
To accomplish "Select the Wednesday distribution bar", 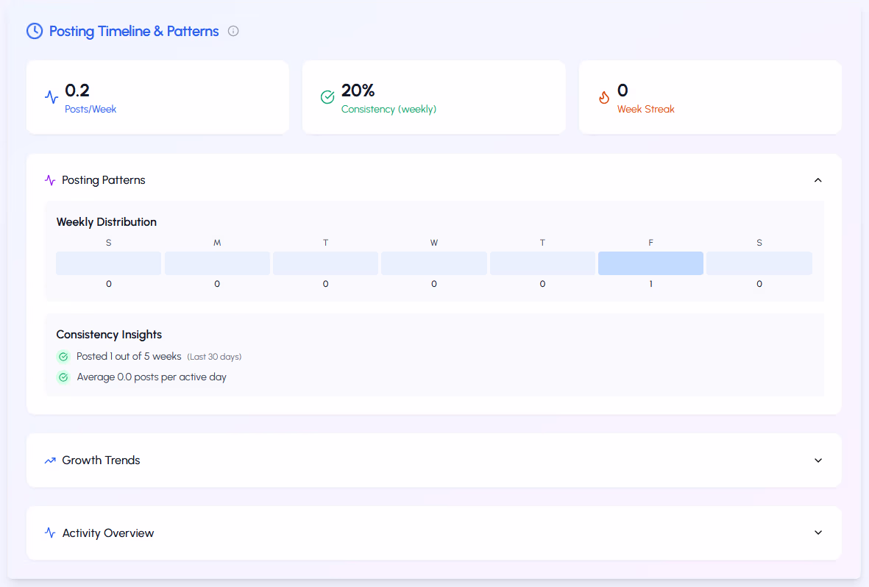I will (433, 263).
